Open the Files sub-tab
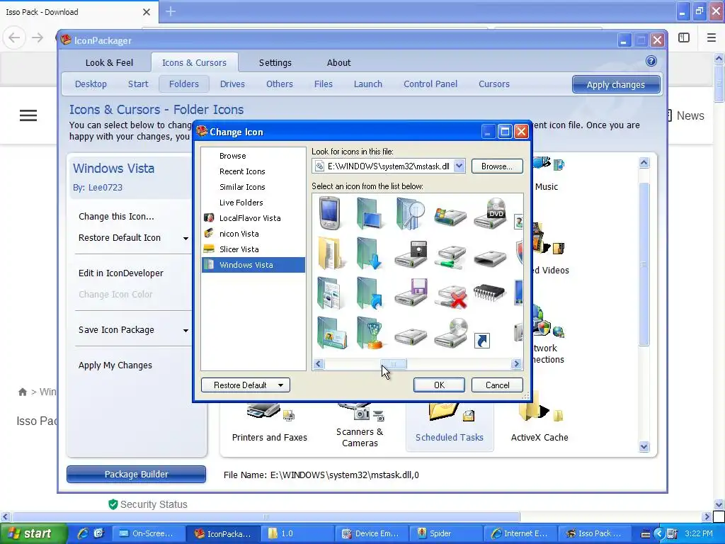 [323, 84]
